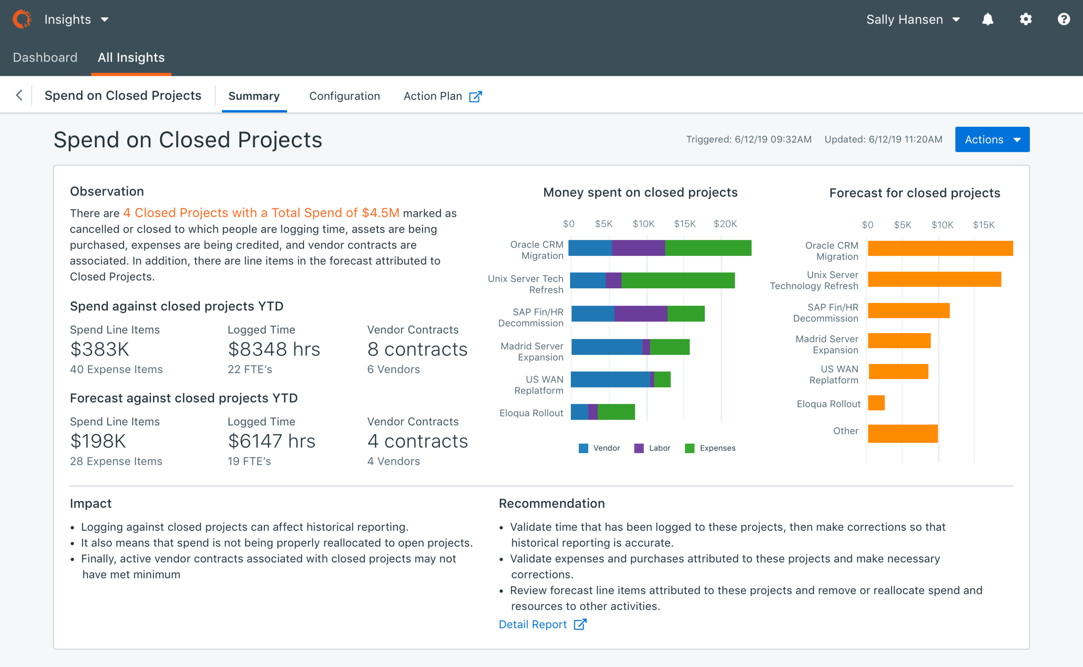The height and width of the screenshot is (667, 1083).
Task: Open the notifications bell
Action: (x=988, y=19)
